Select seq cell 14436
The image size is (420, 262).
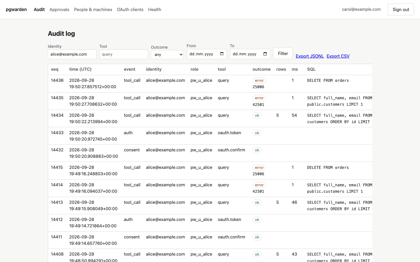pos(57,80)
